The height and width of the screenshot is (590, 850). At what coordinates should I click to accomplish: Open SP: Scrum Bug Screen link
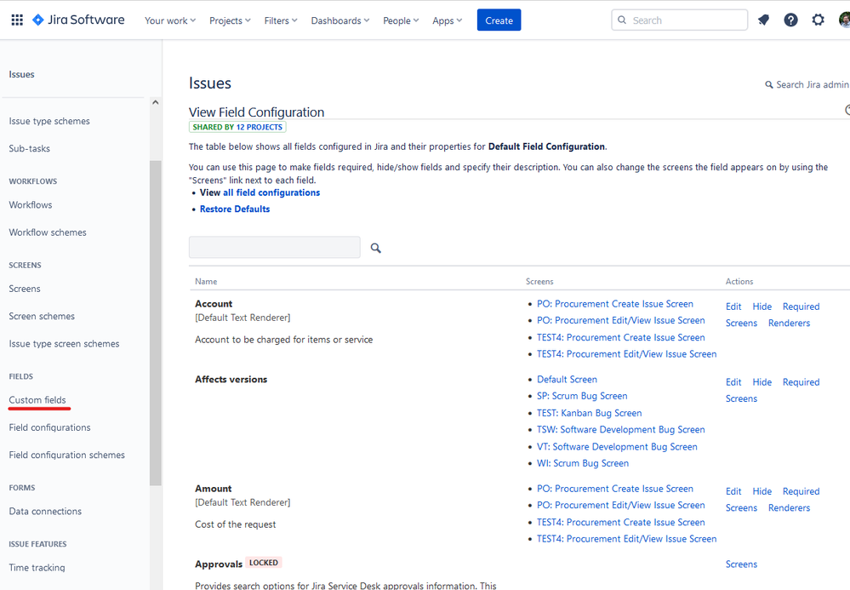(x=582, y=397)
